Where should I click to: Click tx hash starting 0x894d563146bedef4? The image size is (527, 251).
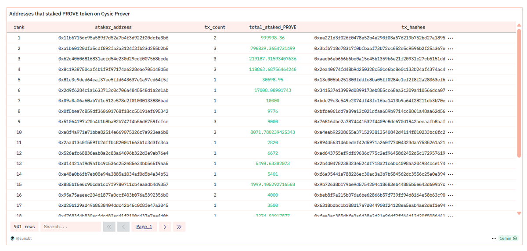coord(380,142)
